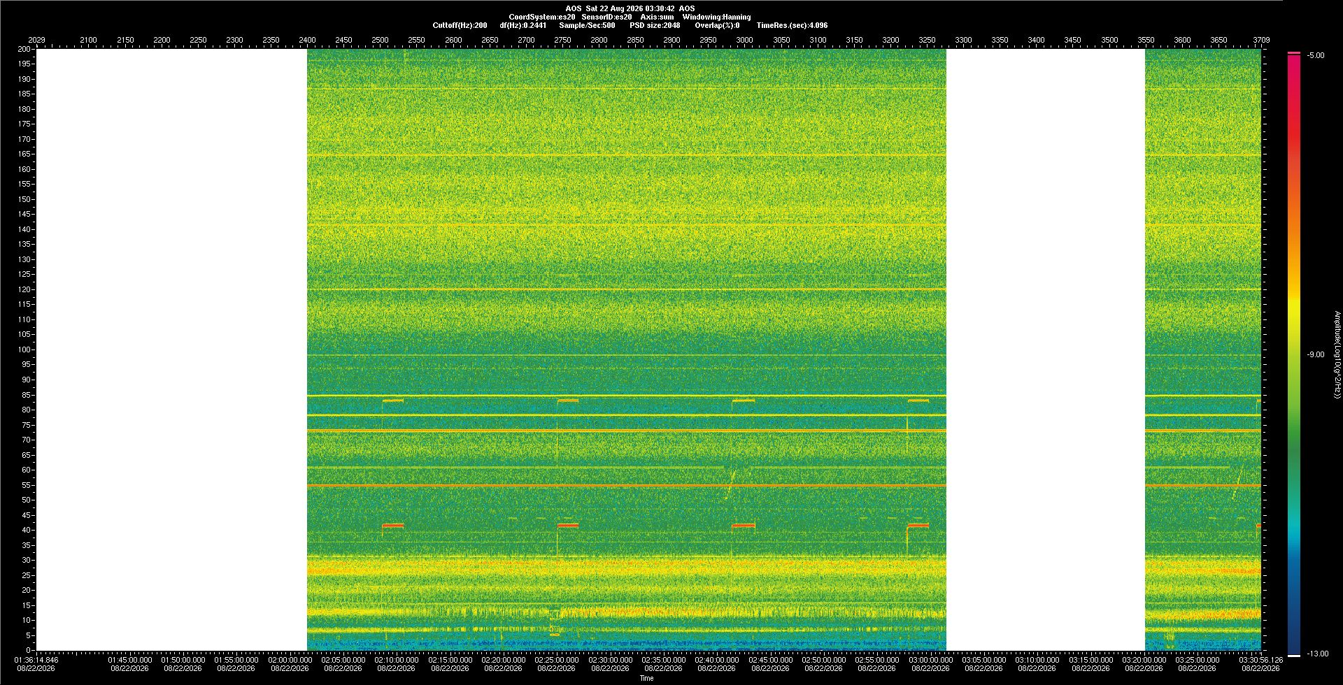Click the '02:40:00.000' time axis label

[717, 659]
